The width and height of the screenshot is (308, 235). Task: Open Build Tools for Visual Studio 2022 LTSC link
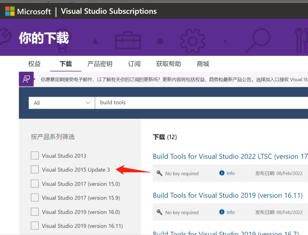(x=230, y=156)
